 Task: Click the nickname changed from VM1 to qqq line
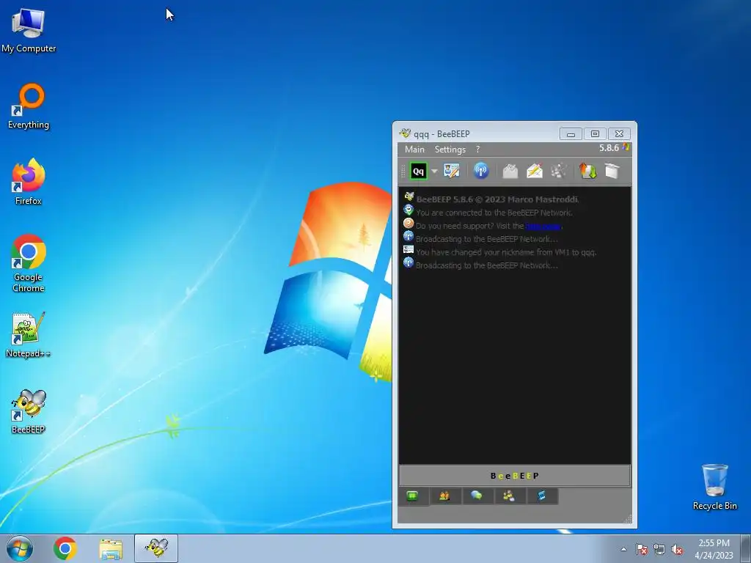[506, 252]
